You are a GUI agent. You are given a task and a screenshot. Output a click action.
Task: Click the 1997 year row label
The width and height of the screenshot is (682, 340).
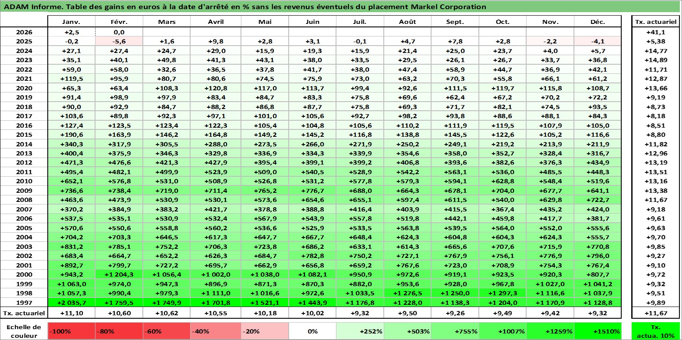[24, 303]
